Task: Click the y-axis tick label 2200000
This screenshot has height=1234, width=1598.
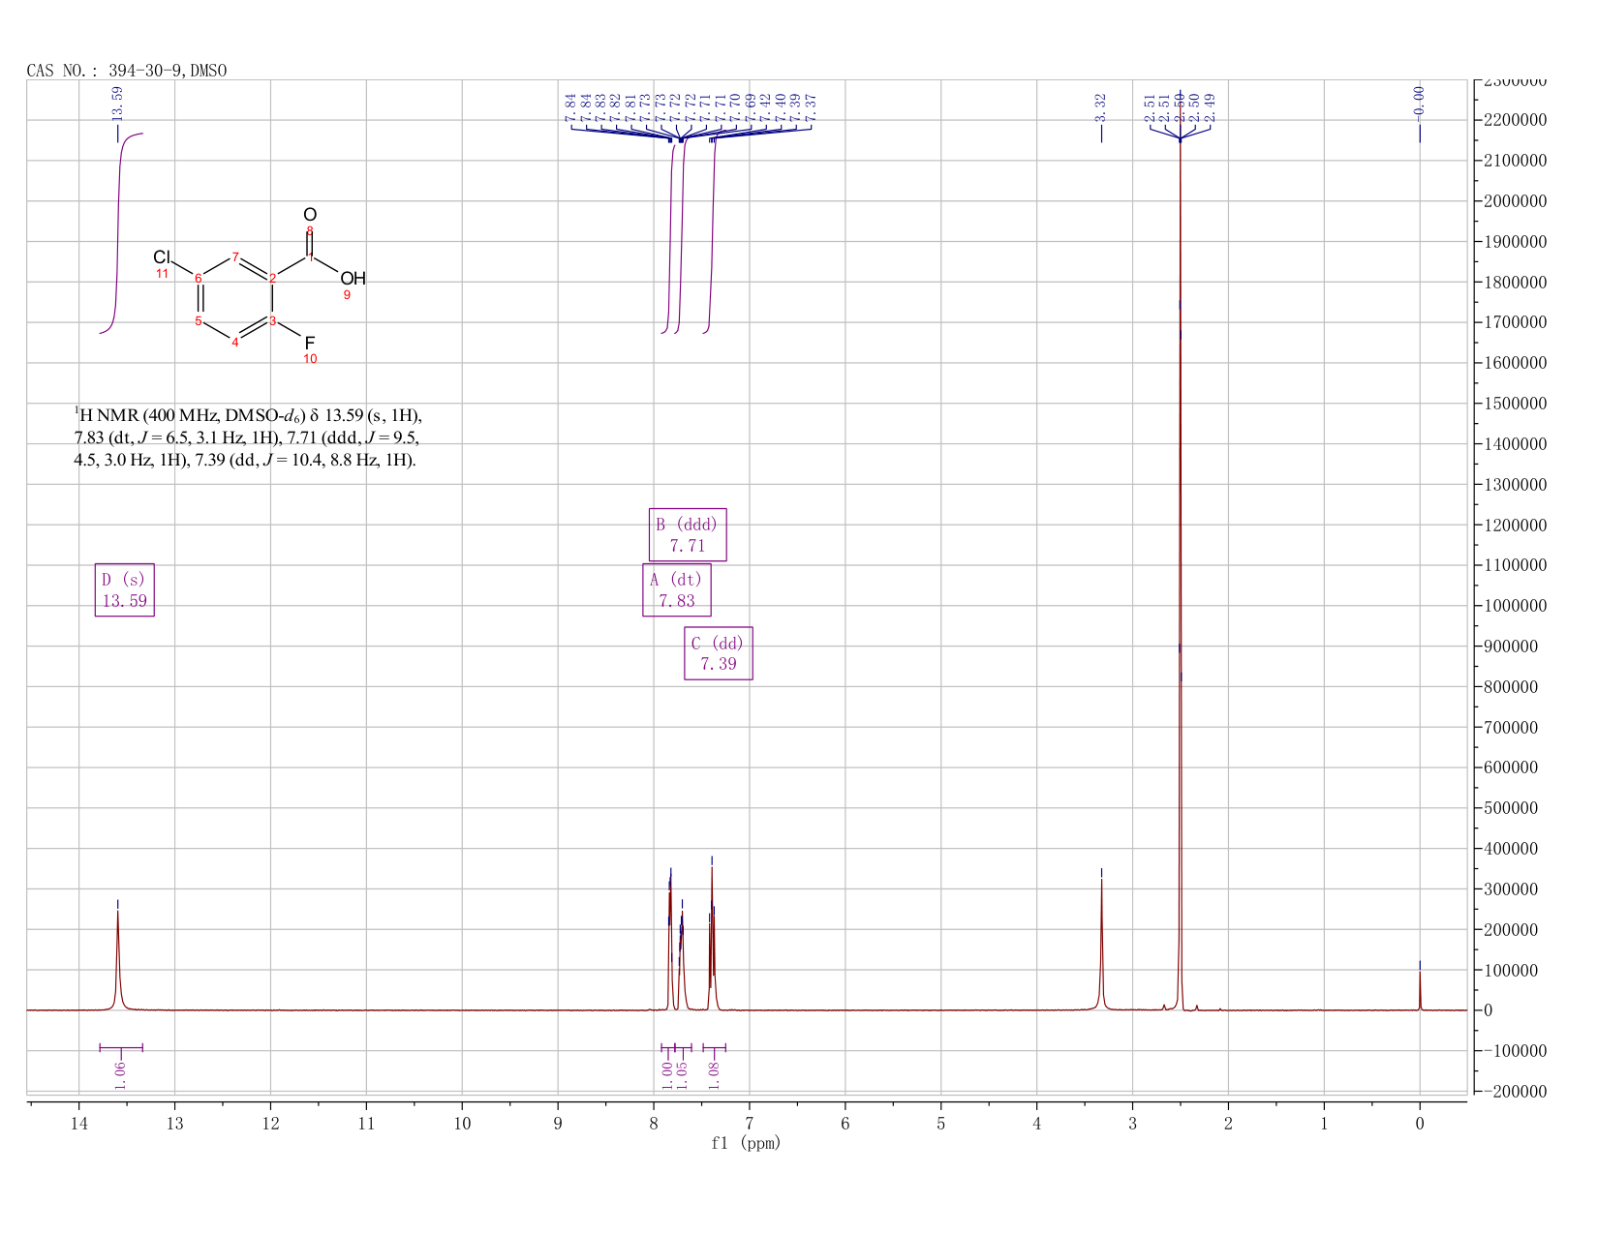Action: 1513,120
